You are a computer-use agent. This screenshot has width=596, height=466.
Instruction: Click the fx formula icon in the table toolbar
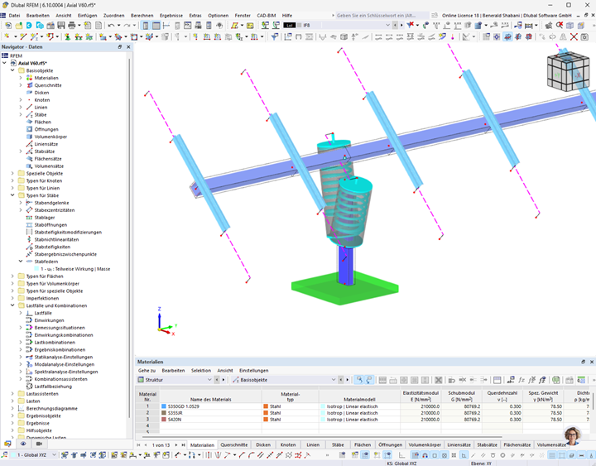click(521, 380)
